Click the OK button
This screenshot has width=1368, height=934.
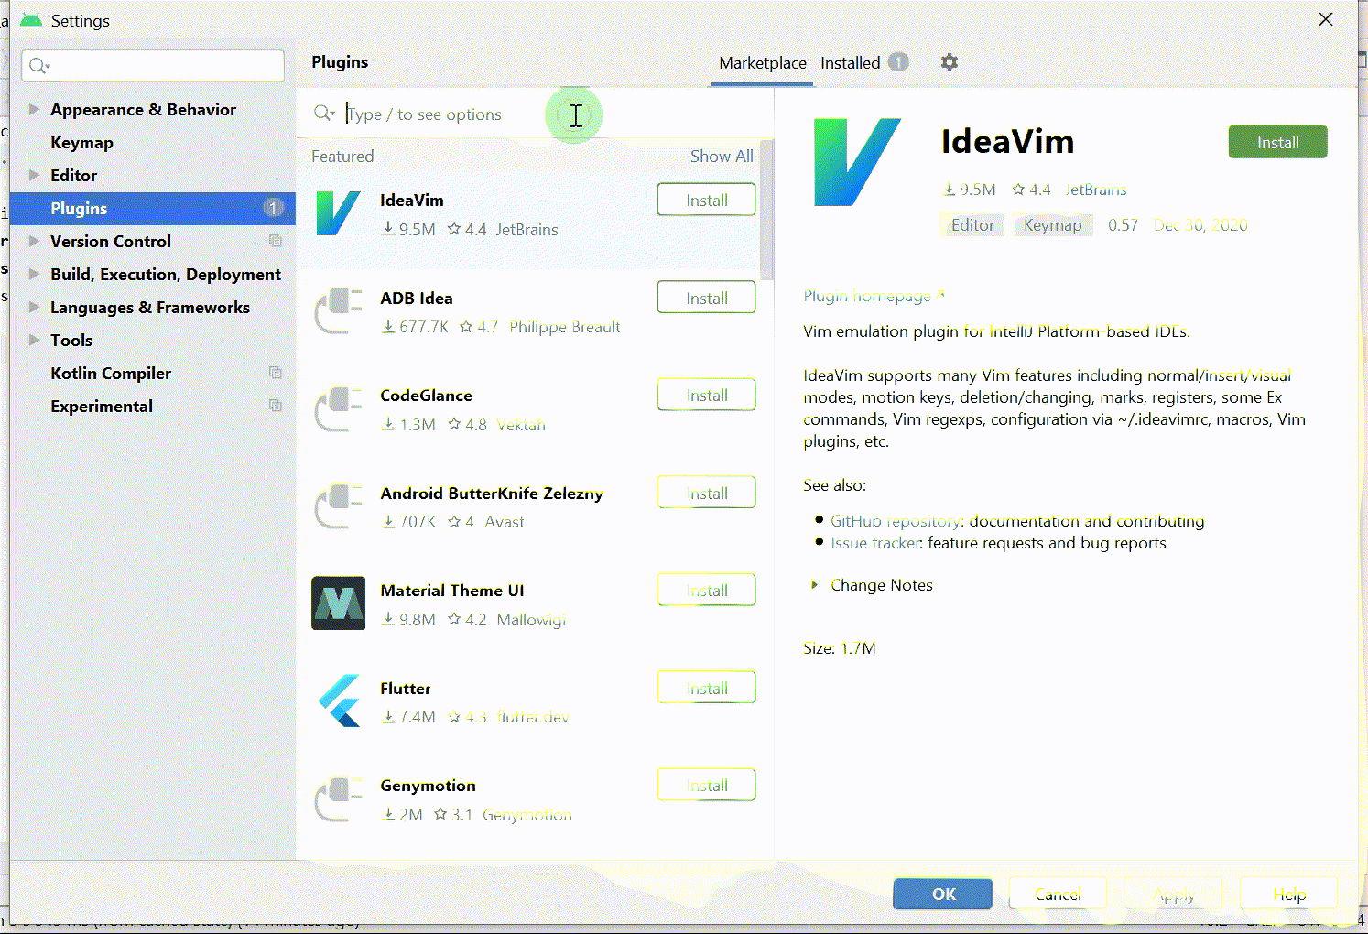(943, 894)
